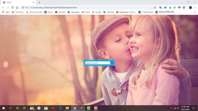Open green Camtasia icon on taskbar
The width and height of the screenshot is (198, 111).
(89, 108)
